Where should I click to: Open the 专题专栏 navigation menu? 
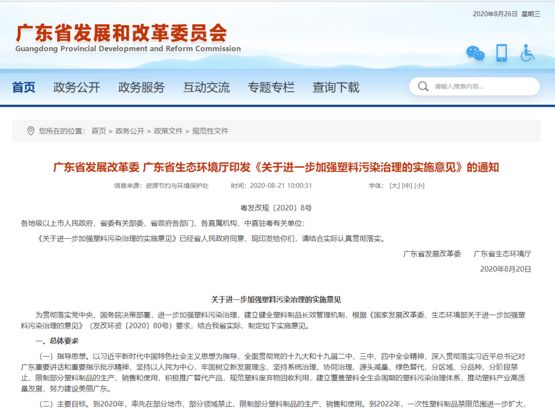click(271, 87)
